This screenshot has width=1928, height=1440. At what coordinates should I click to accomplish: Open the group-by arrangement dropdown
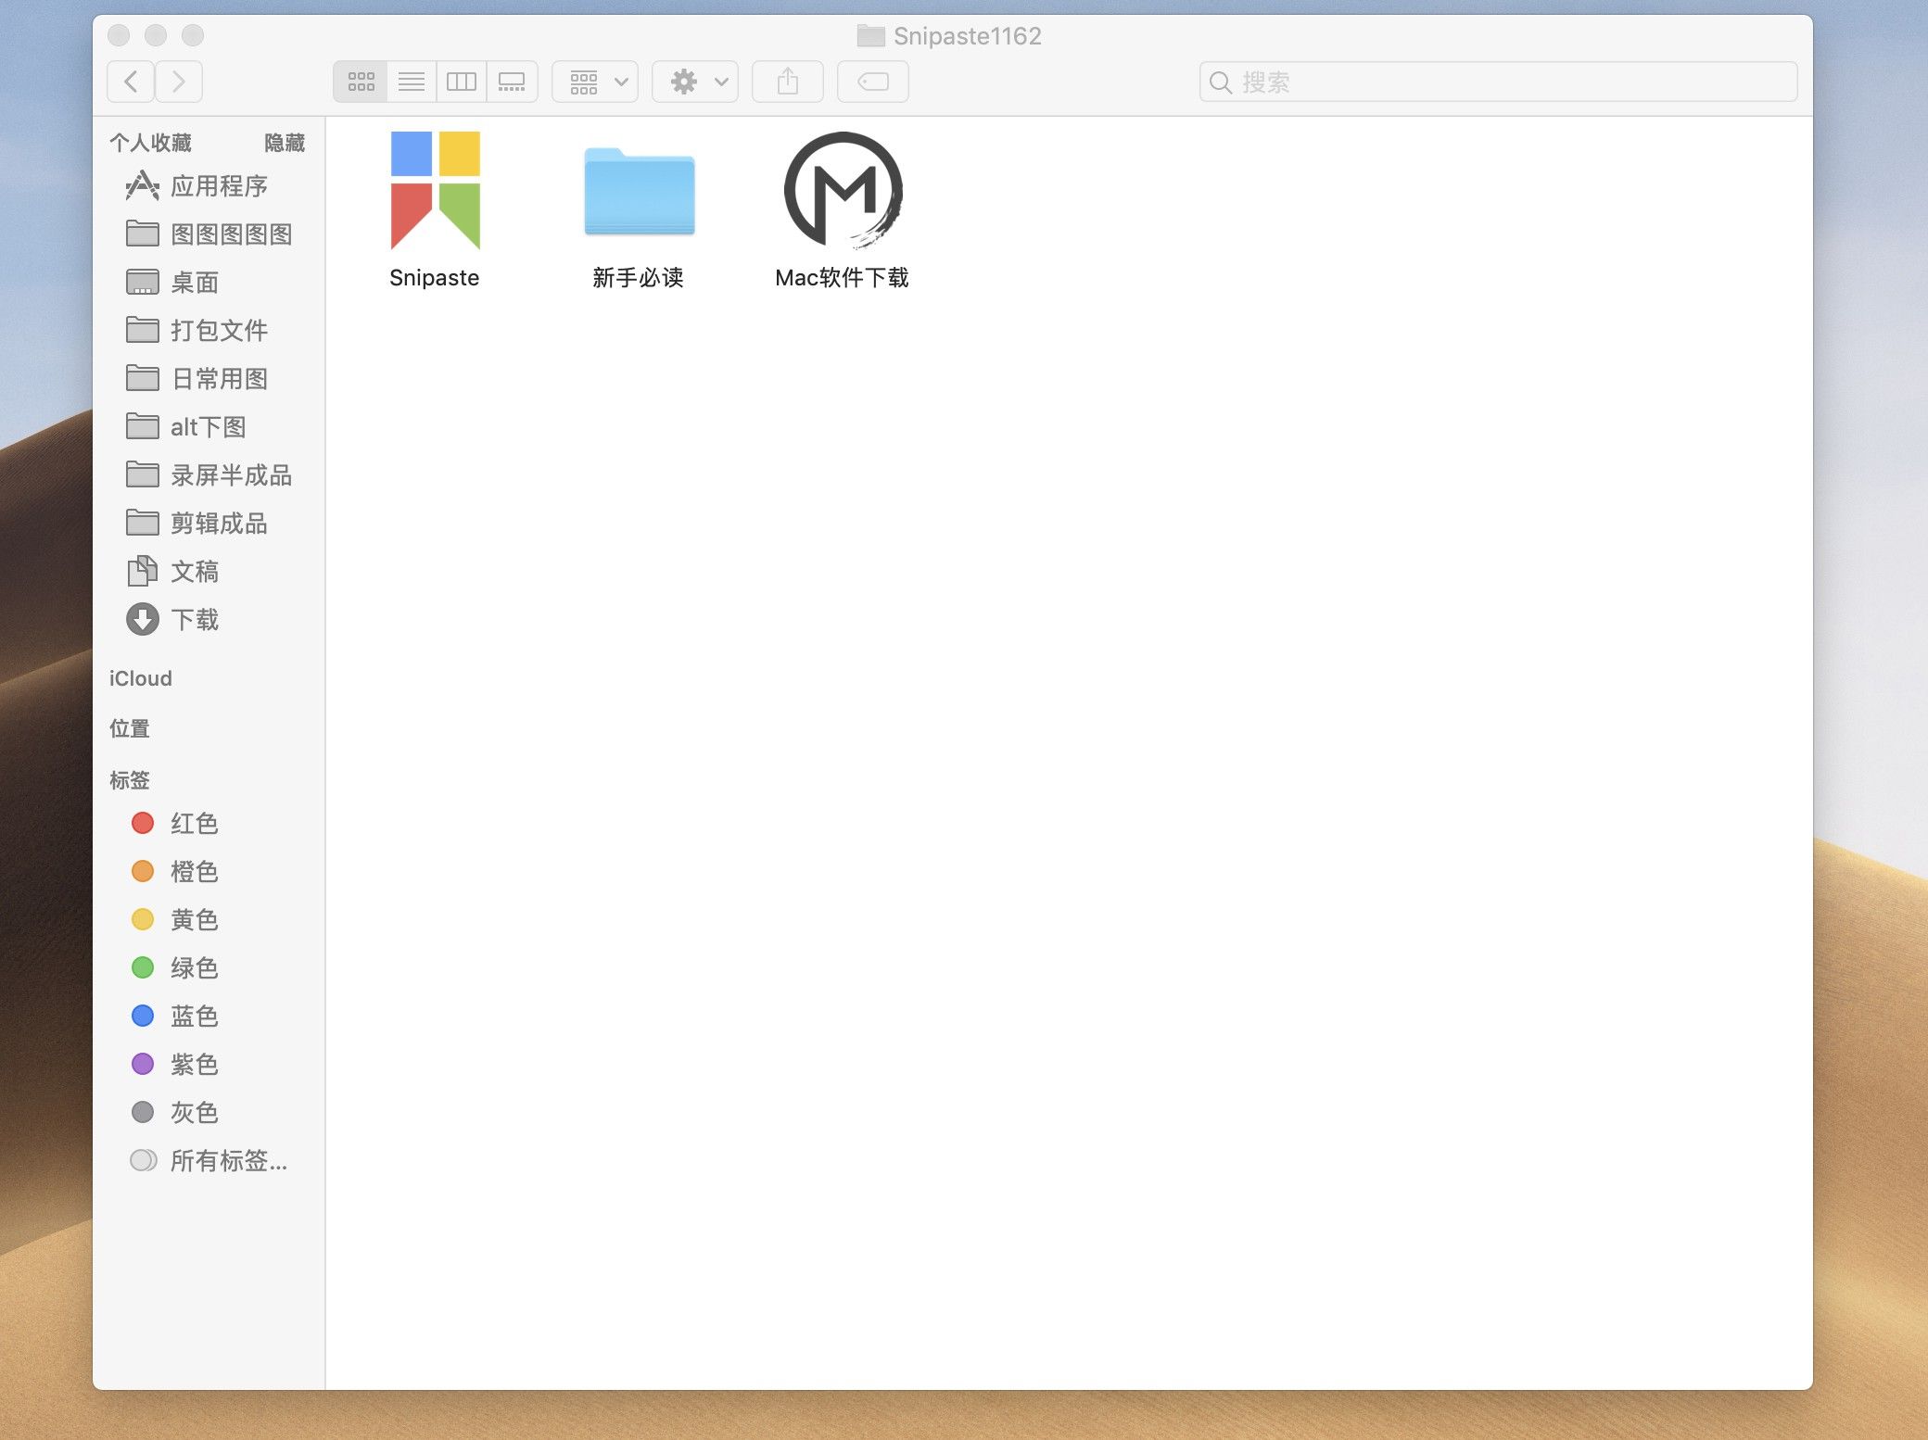[595, 82]
